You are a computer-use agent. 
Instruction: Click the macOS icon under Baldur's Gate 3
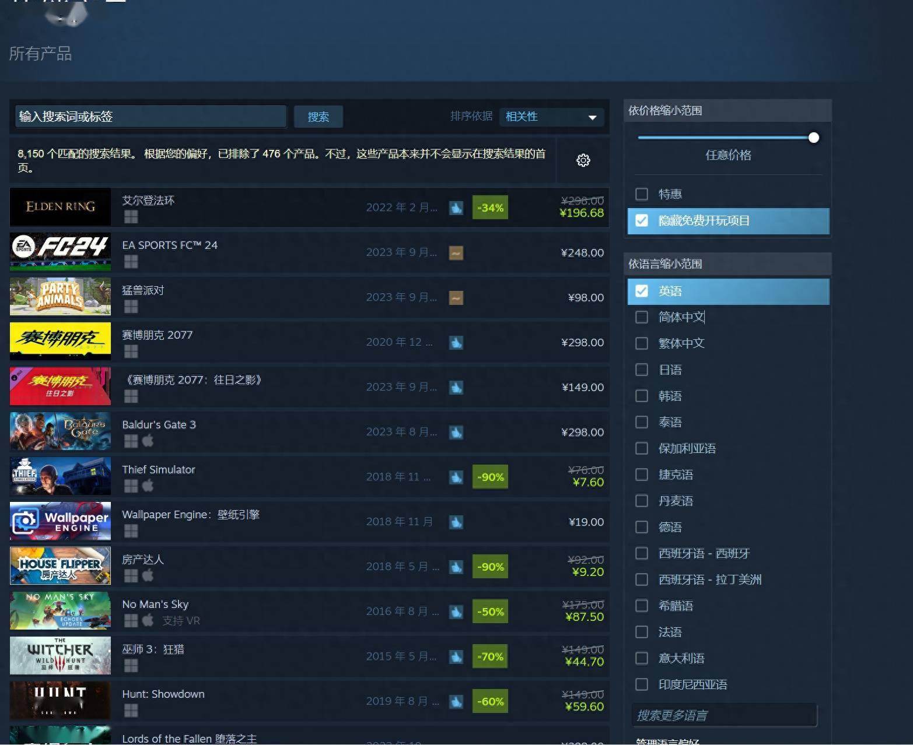point(148,441)
